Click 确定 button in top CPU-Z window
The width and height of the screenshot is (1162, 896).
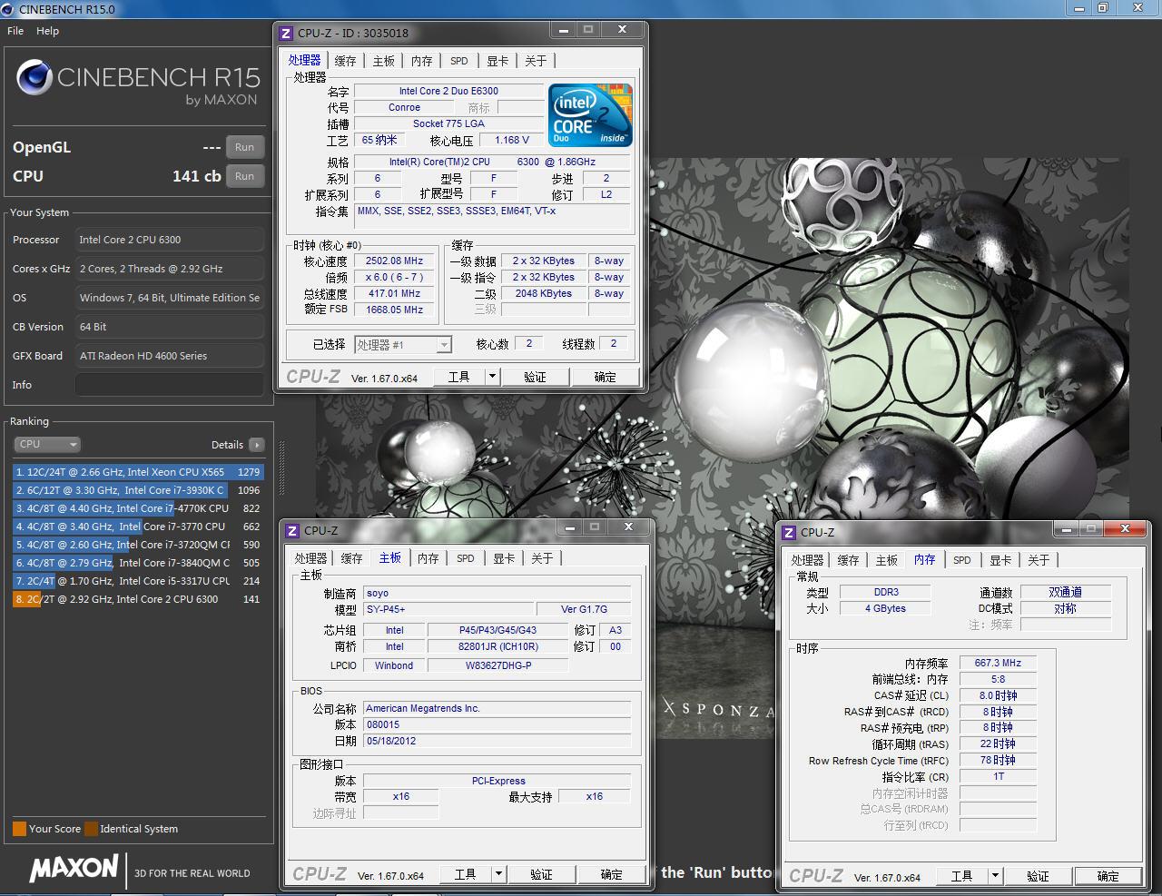[606, 376]
